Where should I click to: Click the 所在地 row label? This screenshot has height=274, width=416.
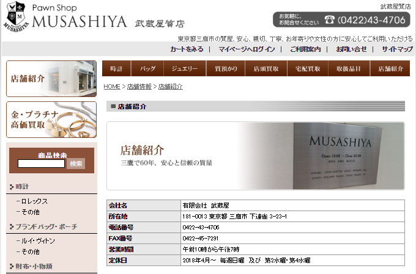coord(118,217)
